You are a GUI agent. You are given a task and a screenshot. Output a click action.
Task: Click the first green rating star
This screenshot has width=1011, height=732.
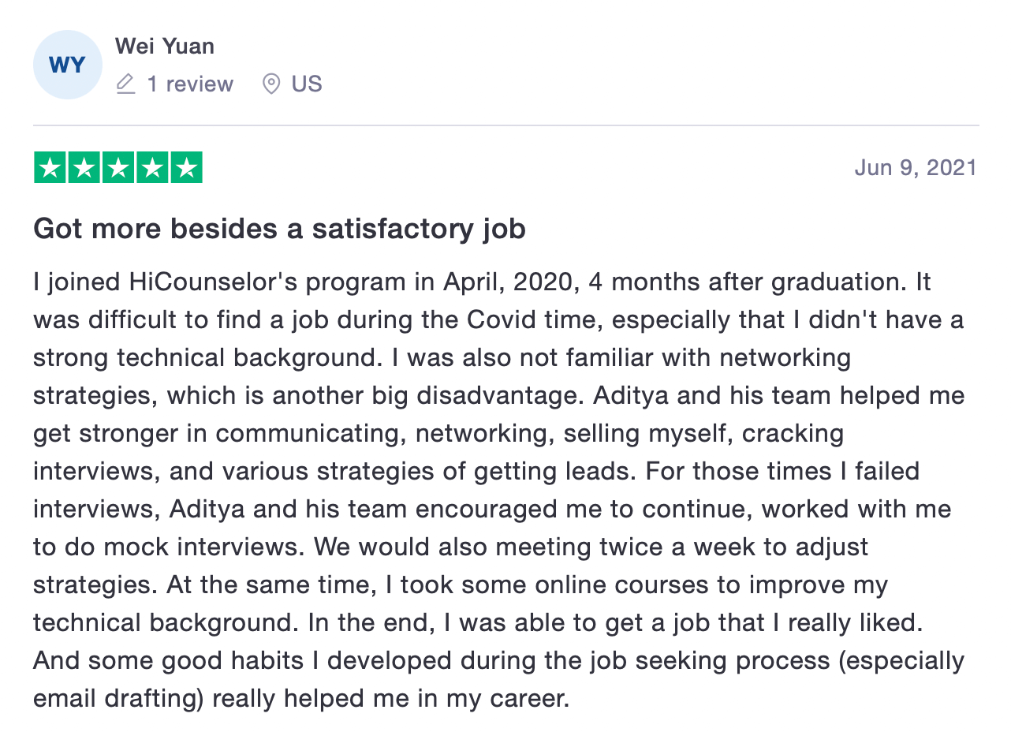coord(50,167)
